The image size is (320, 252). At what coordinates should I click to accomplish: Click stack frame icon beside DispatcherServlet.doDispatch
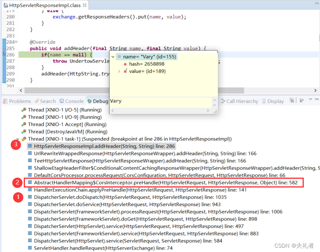pyautogui.click(x=30, y=197)
